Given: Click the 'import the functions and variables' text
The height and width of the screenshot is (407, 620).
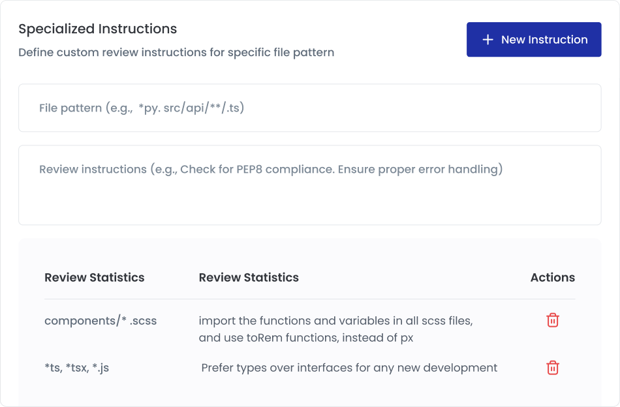Looking at the screenshot, I should (335, 321).
